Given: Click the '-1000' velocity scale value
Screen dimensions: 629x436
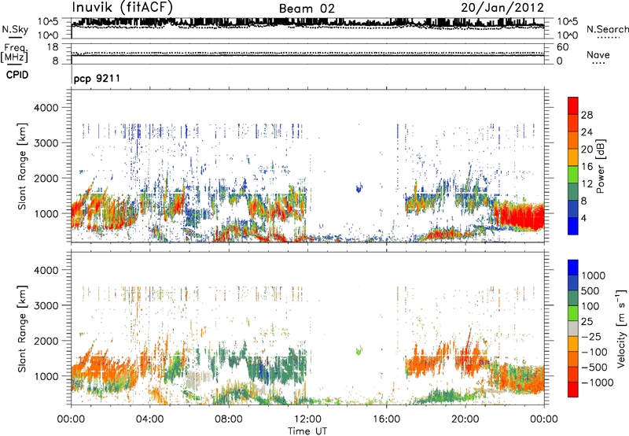Looking at the screenshot, I should 597,382.
